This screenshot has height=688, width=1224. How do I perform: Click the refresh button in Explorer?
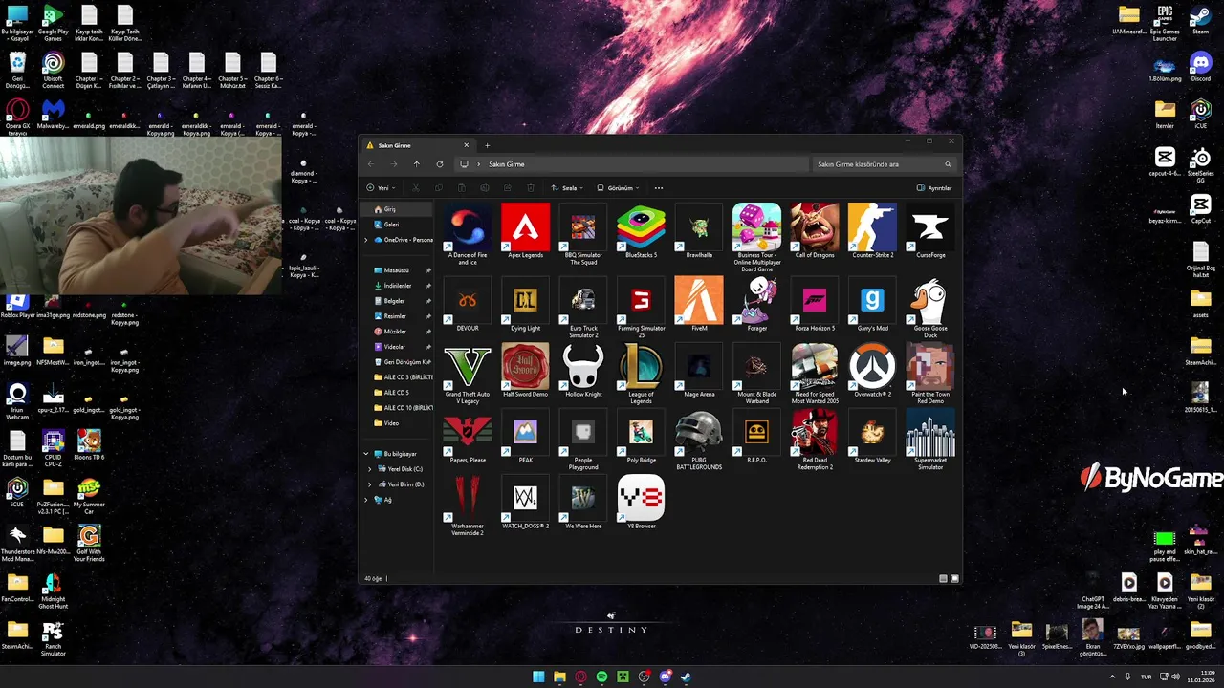(x=439, y=164)
